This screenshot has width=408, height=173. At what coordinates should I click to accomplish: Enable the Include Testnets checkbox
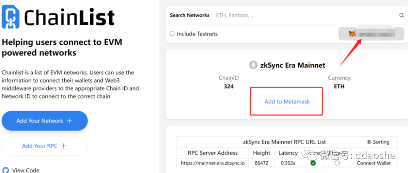[x=172, y=34]
